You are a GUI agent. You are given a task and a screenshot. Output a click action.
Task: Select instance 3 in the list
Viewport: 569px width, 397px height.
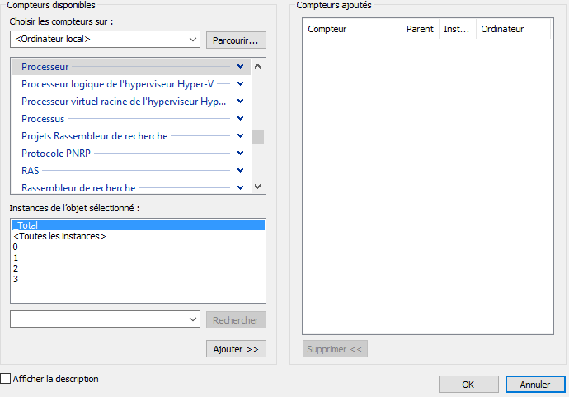tap(16, 279)
